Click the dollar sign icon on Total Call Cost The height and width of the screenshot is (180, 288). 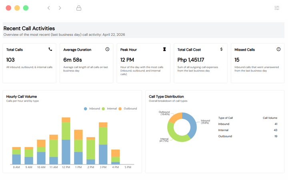[222, 50]
